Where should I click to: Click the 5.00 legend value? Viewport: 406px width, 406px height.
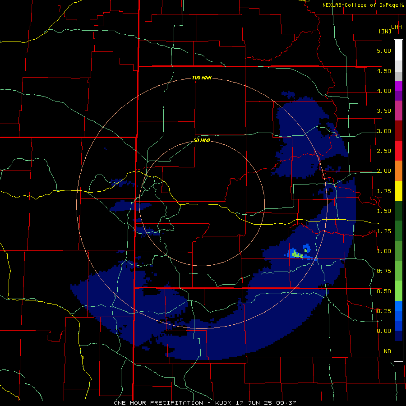(384, 51)
